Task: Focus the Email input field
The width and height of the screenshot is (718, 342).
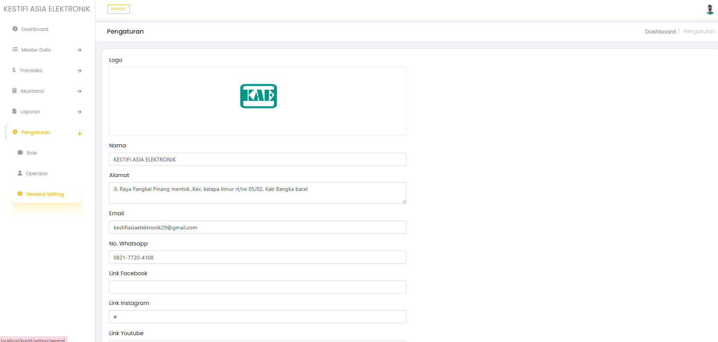Action: 258,227
